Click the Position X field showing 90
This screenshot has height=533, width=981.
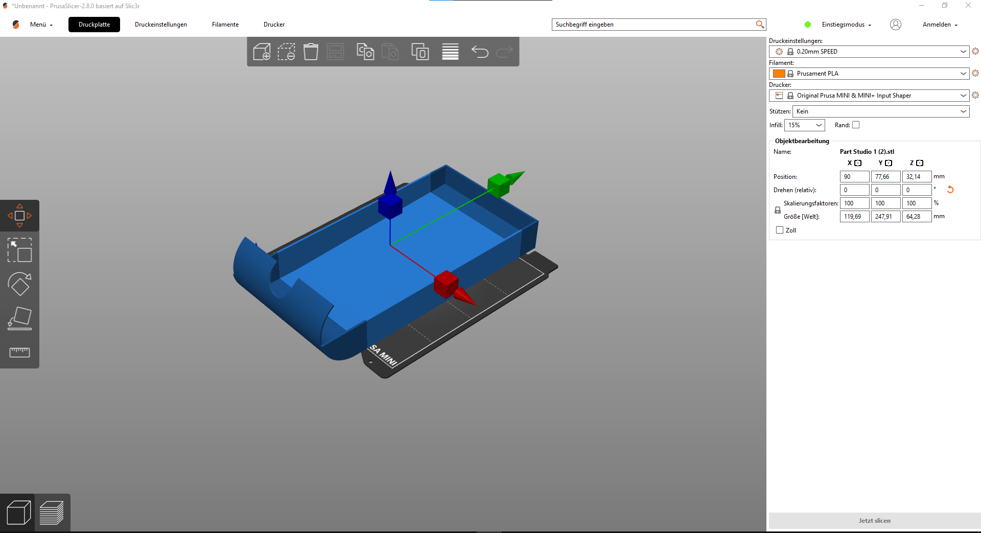(x=854, y=176)
